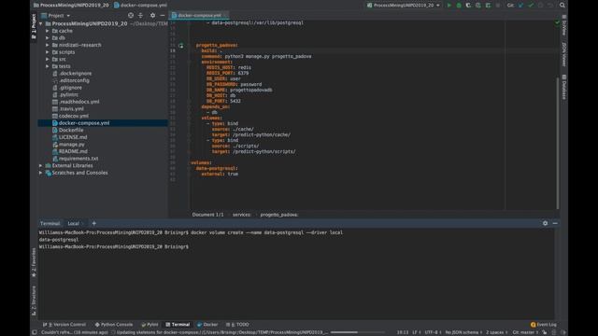Change file encoding UTF-8 in status bar

point(433,332)
